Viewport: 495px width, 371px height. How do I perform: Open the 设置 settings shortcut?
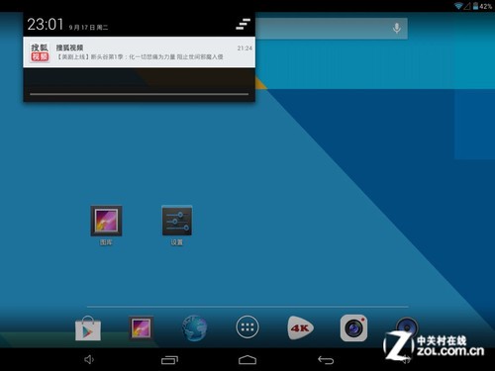[x=177, y=226]
